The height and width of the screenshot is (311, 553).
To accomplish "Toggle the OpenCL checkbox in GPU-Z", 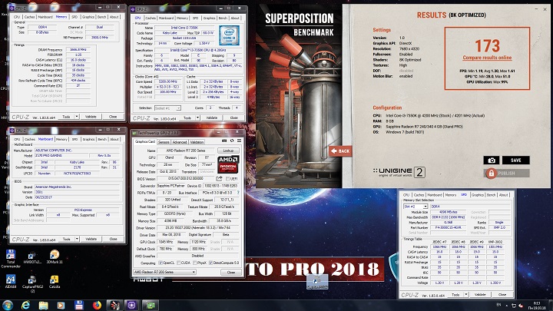I will 161,263.
